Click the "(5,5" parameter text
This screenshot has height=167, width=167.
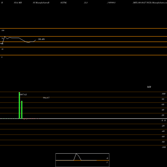click(86, 3)
